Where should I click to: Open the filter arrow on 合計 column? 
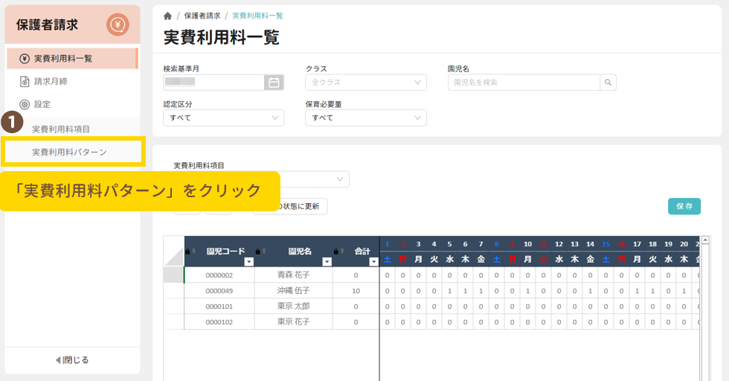[x=373, y=262]
